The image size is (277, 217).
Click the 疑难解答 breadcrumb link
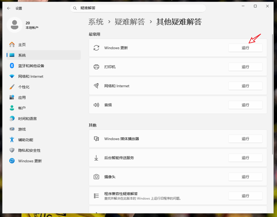(130, 22)
